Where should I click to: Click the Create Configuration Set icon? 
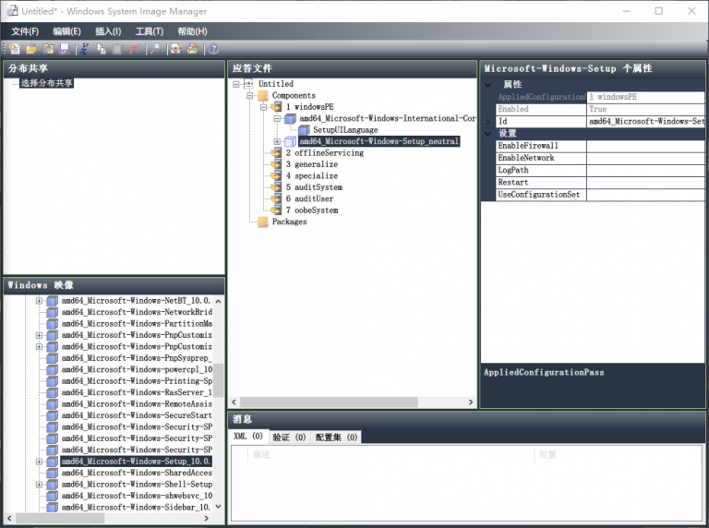point(192,49)
